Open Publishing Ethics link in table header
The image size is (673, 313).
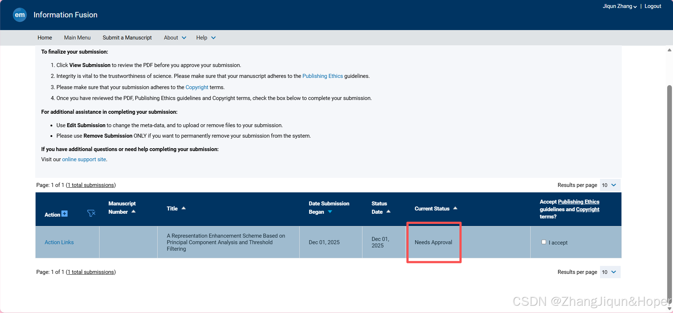coord(579,202)
